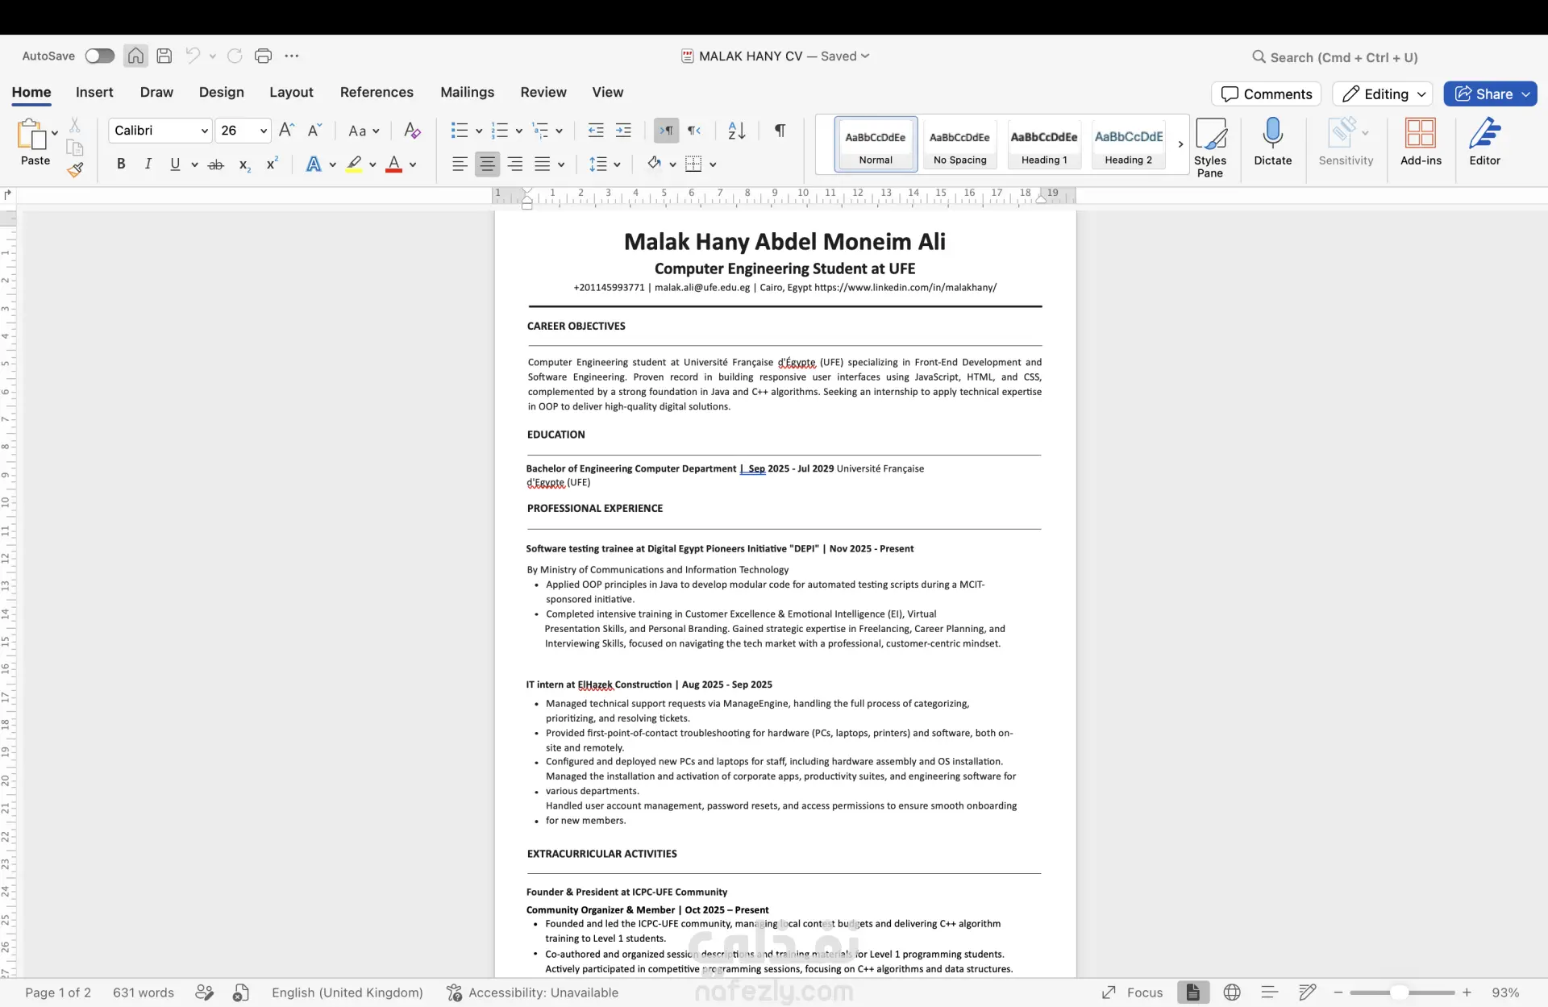Click the Search field in title bar
The height and width of the screenshot is (1007, 1548).
1334,57
